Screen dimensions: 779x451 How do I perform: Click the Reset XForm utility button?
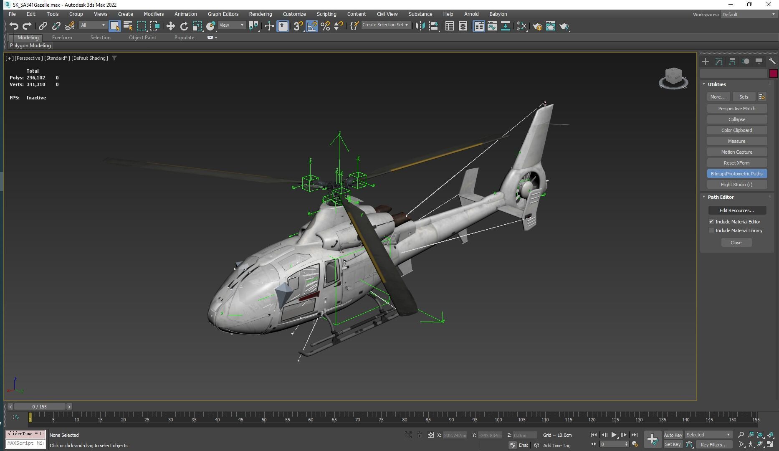point(737,163)
